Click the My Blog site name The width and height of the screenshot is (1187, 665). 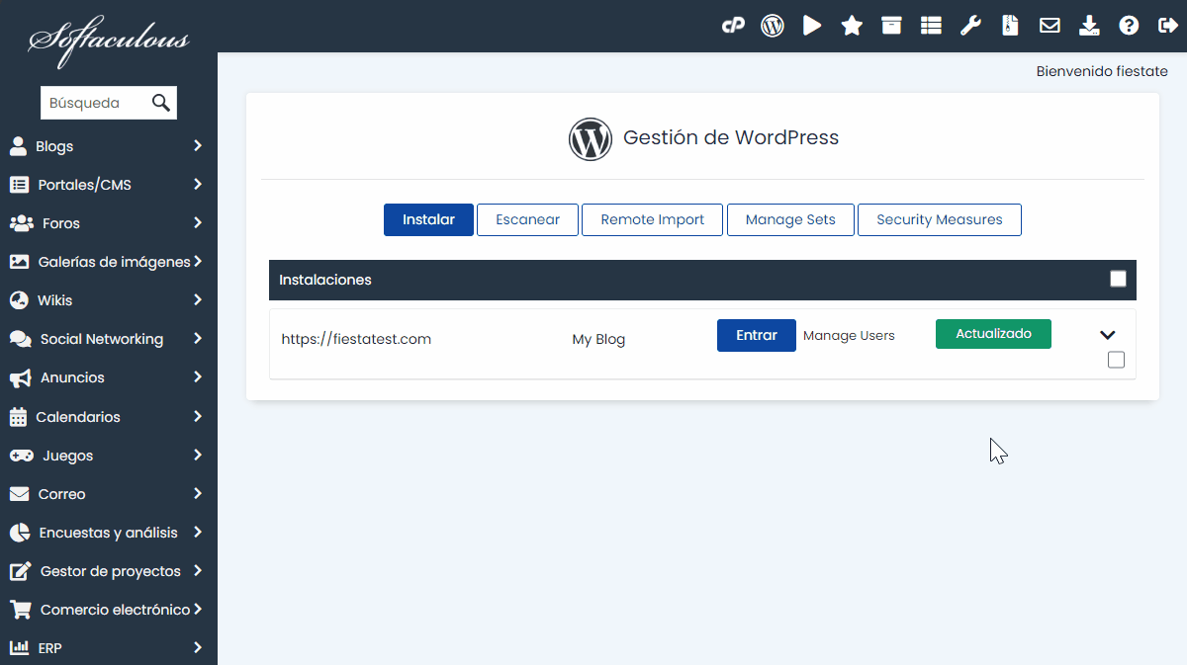pyautogui.click(x=598, y=339)
